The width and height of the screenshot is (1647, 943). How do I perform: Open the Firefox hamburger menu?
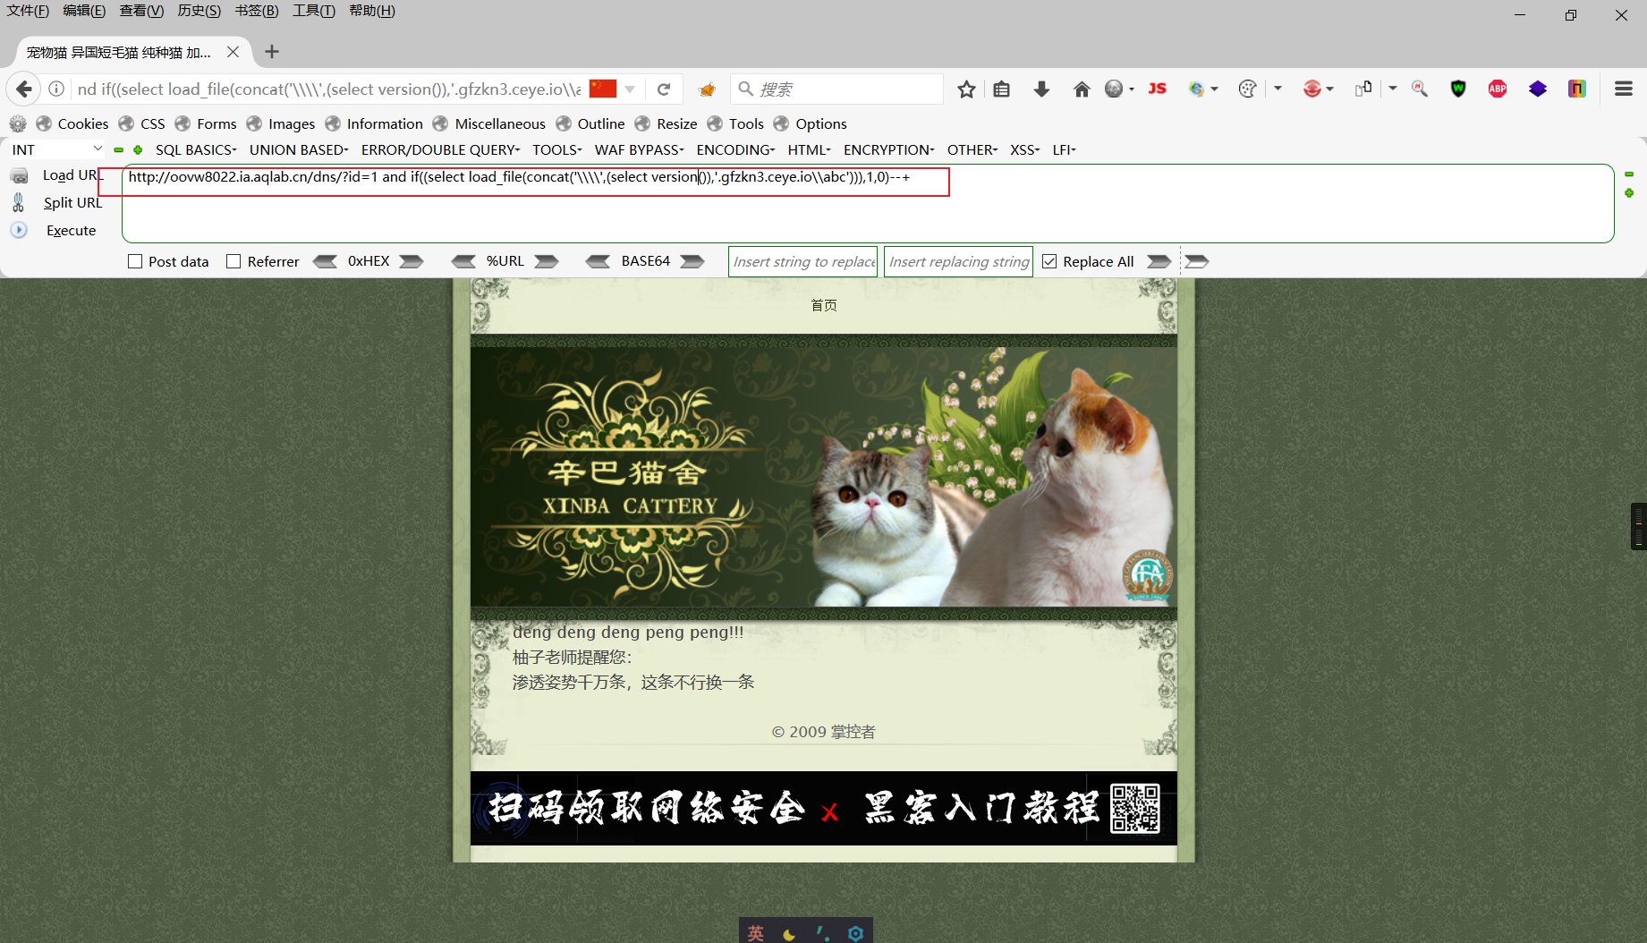1623,89
